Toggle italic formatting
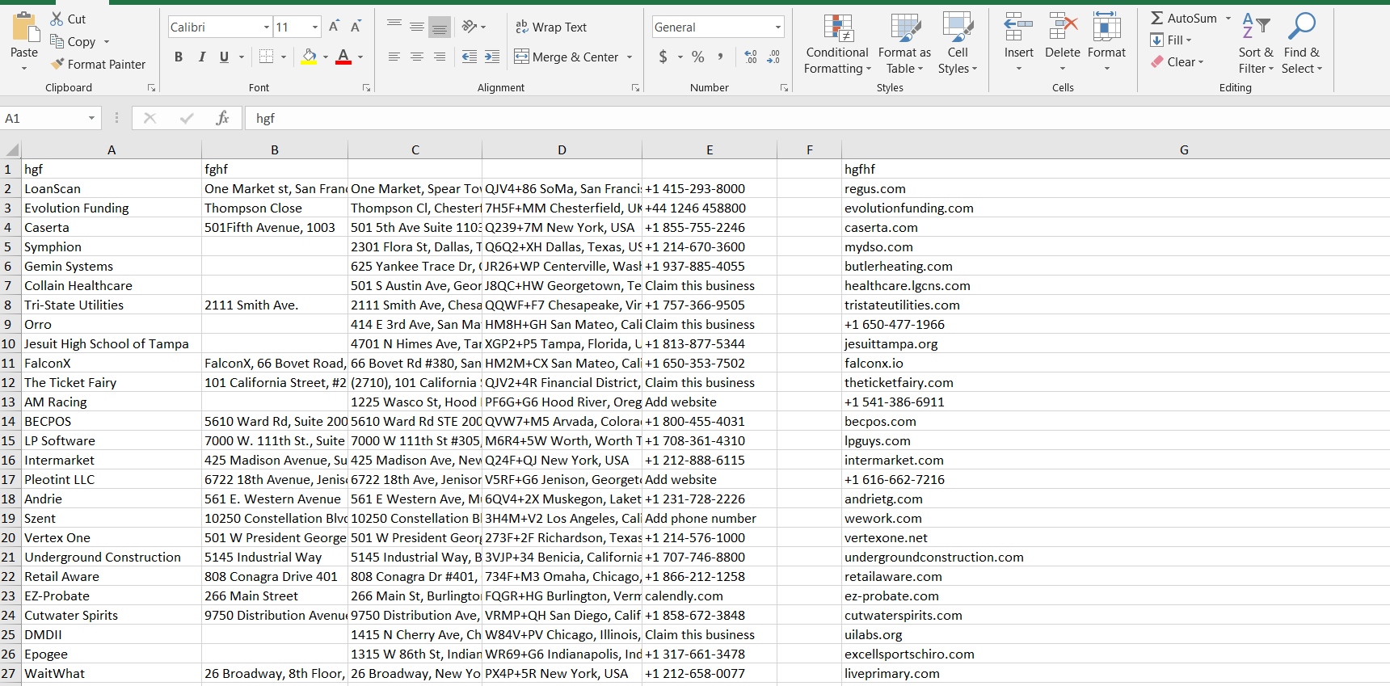The height and width of the screenshot is (686, 1390). [x=201, y=57]
